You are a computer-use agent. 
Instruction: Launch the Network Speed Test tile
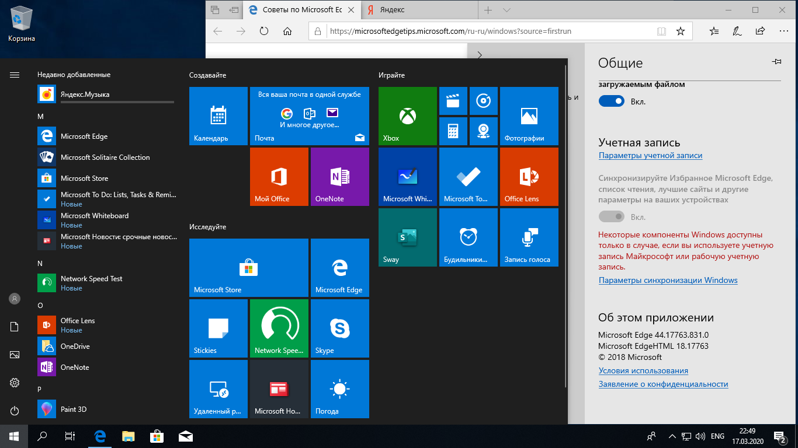[279, 328]
